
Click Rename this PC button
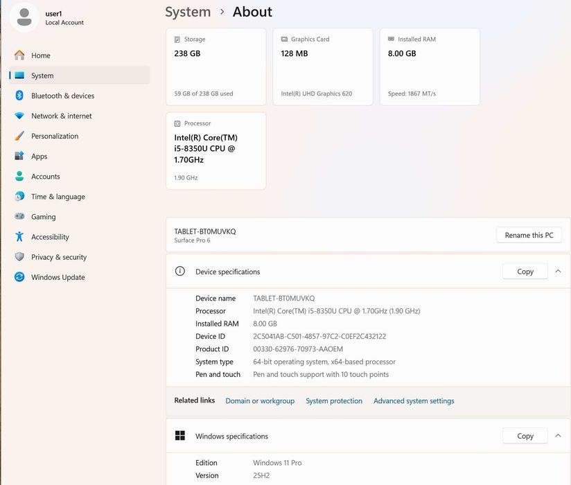(x=529, y=235)
